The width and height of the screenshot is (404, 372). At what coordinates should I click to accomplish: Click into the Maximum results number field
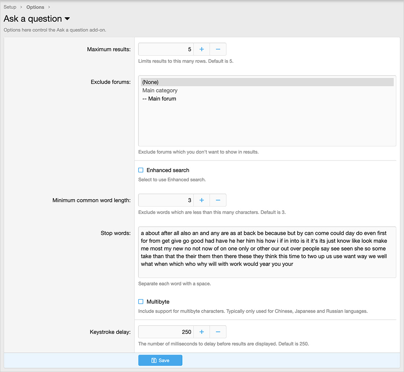(x=166, y=49)
